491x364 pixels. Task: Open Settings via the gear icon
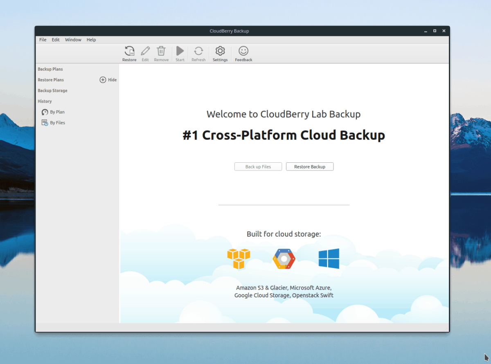[220, 51]
